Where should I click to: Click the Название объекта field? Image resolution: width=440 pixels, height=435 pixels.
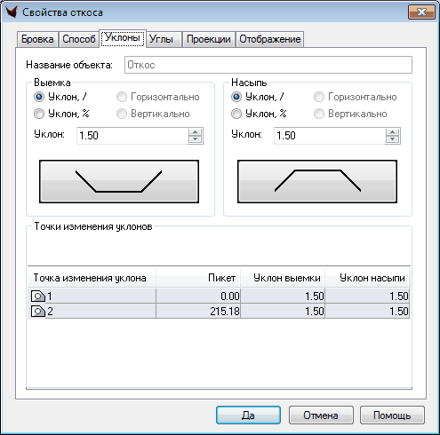tap(268, 65)
